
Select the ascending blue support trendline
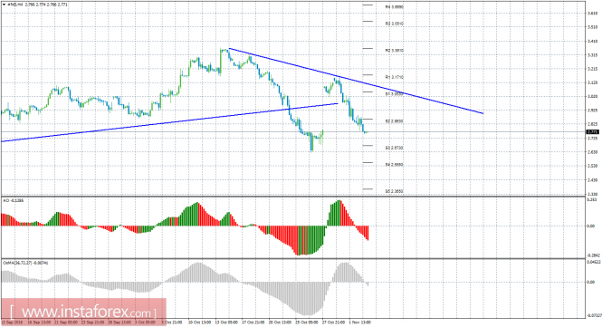[169, 122]
